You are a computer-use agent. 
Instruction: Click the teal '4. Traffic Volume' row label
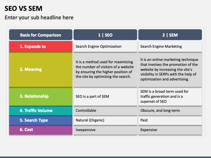(41, 111)
